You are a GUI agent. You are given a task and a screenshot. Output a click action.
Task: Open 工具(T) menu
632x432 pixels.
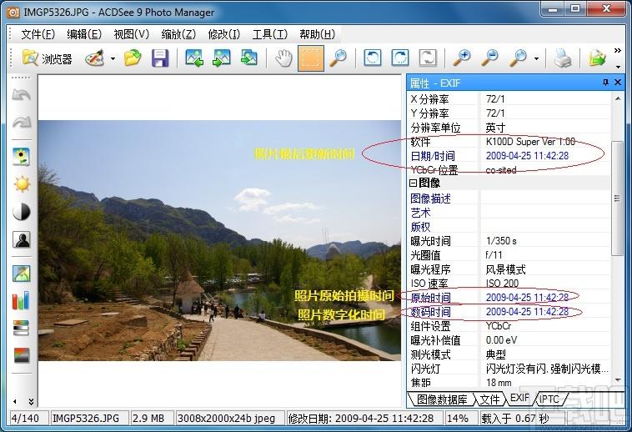[x=269, y=35]
